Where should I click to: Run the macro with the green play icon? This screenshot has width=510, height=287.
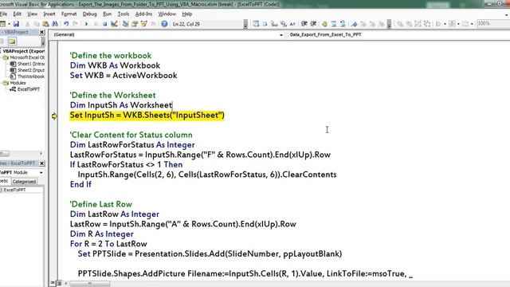pos(86,24)
